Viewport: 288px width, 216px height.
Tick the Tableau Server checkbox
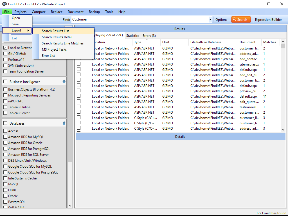5,113
